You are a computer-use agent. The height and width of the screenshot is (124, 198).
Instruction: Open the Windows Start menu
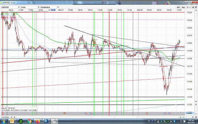(3, 121)
